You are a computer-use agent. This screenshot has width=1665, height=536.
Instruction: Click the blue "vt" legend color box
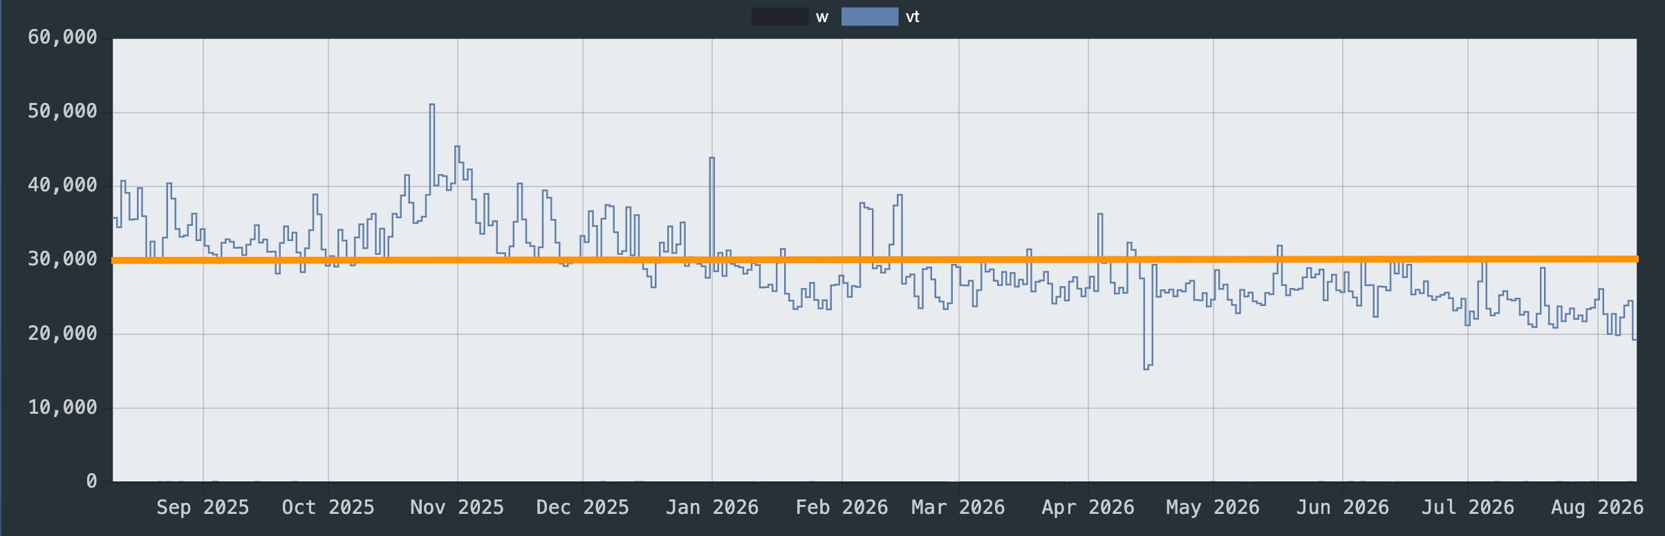[870, 17]
